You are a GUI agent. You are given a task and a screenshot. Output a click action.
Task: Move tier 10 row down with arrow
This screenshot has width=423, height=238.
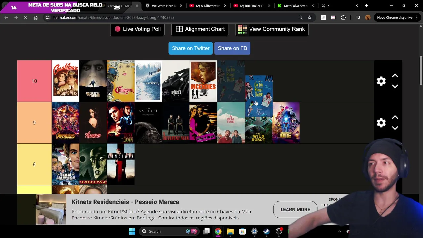[x=395, y=86]
